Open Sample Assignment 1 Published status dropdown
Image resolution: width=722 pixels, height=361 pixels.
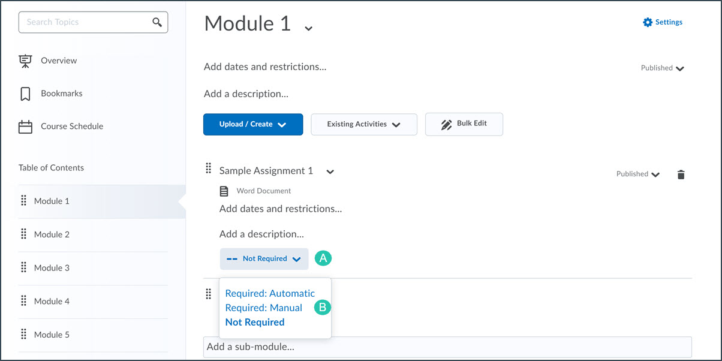638,175
